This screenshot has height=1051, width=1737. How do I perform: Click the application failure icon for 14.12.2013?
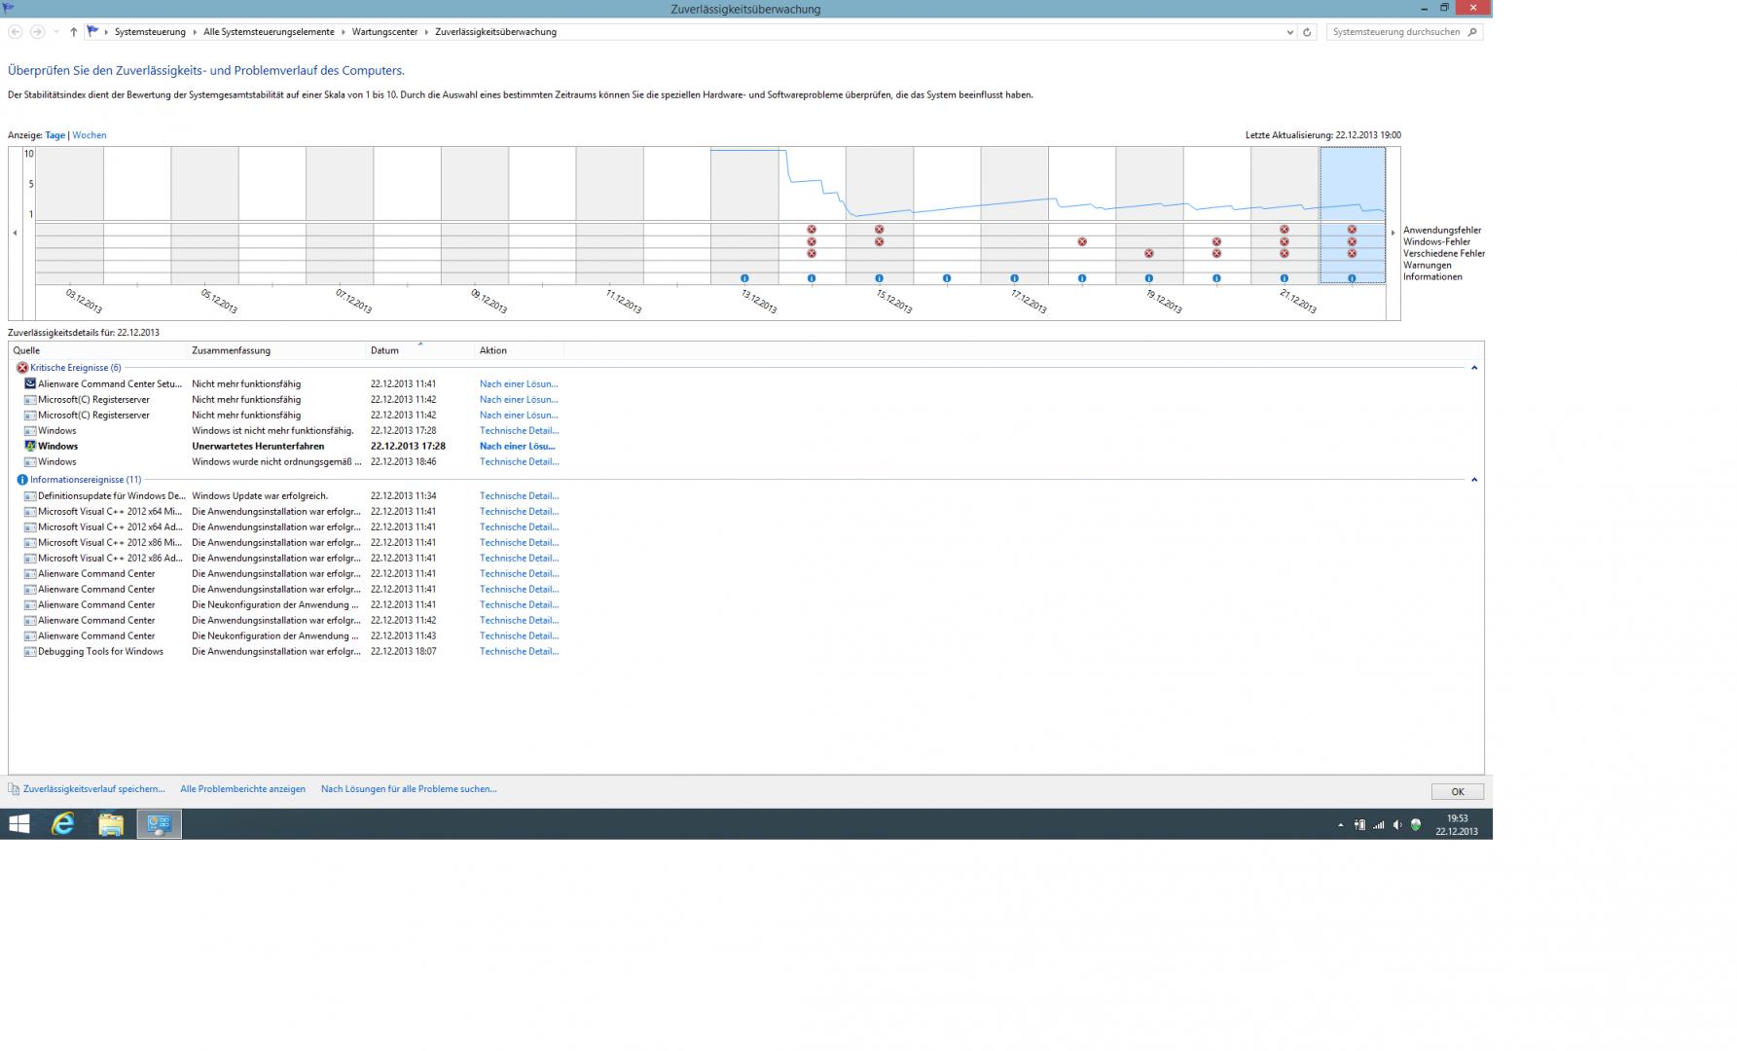click(x=812, y=230)
